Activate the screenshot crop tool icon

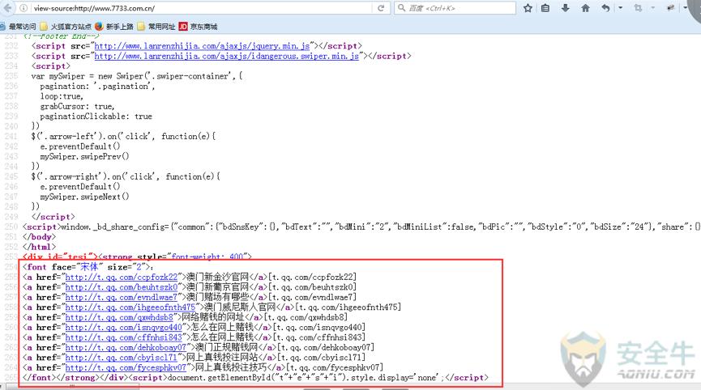(638, 8)
